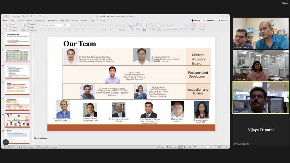This screenshot has height=163, width=290.
Task: Click the Save icon in title bar
Action: 31,16
